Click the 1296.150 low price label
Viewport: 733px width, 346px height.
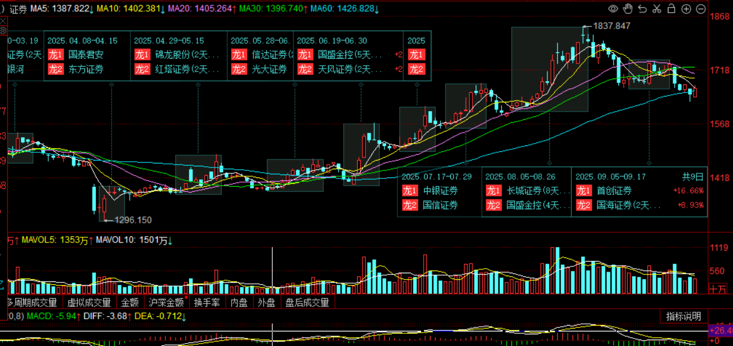(x=133, y=220)
